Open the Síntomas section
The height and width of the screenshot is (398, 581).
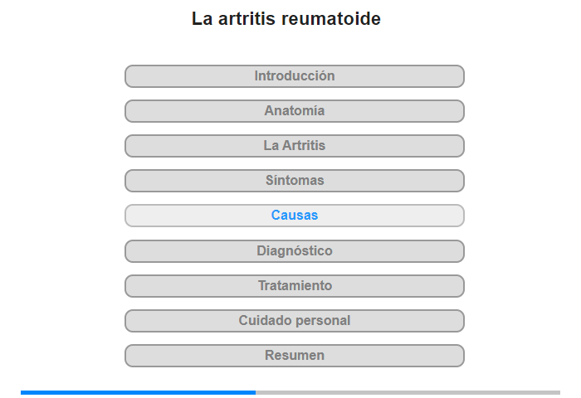[294, 181]
